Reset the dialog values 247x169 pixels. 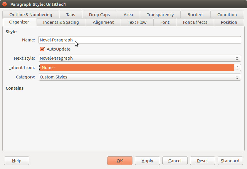tap(203, 161)
